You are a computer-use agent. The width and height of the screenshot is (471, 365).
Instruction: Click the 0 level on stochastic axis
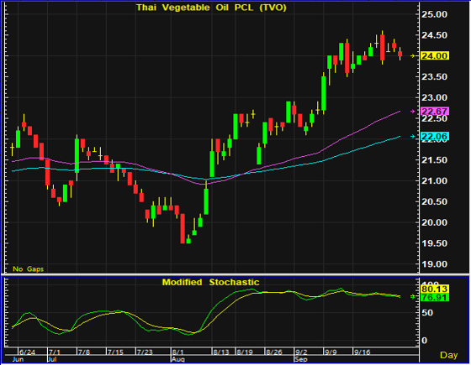[x=424, y=341]
